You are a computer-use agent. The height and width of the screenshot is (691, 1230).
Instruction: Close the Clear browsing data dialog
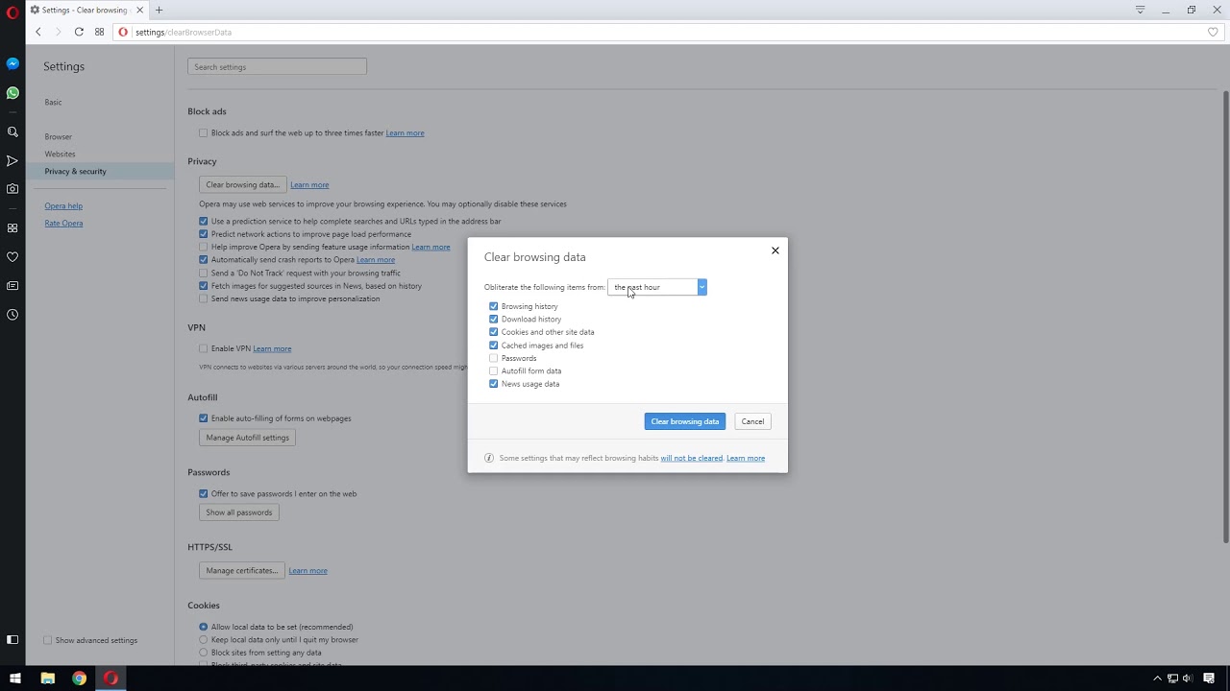(775, 250)
